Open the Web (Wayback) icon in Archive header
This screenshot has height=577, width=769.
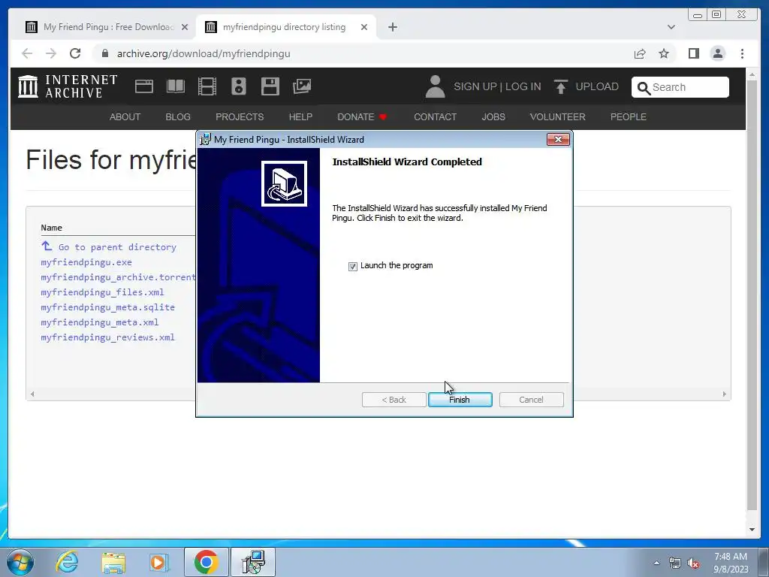[x=144, y=86]
